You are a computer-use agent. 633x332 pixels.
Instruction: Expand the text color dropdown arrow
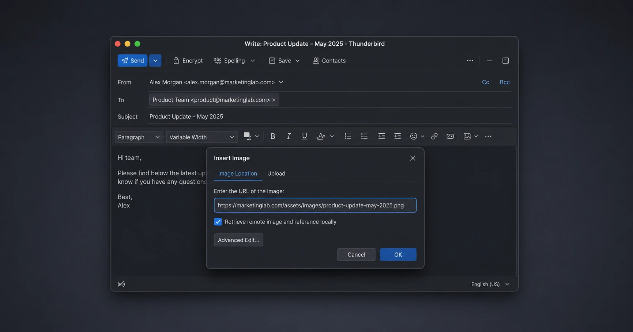257,136
